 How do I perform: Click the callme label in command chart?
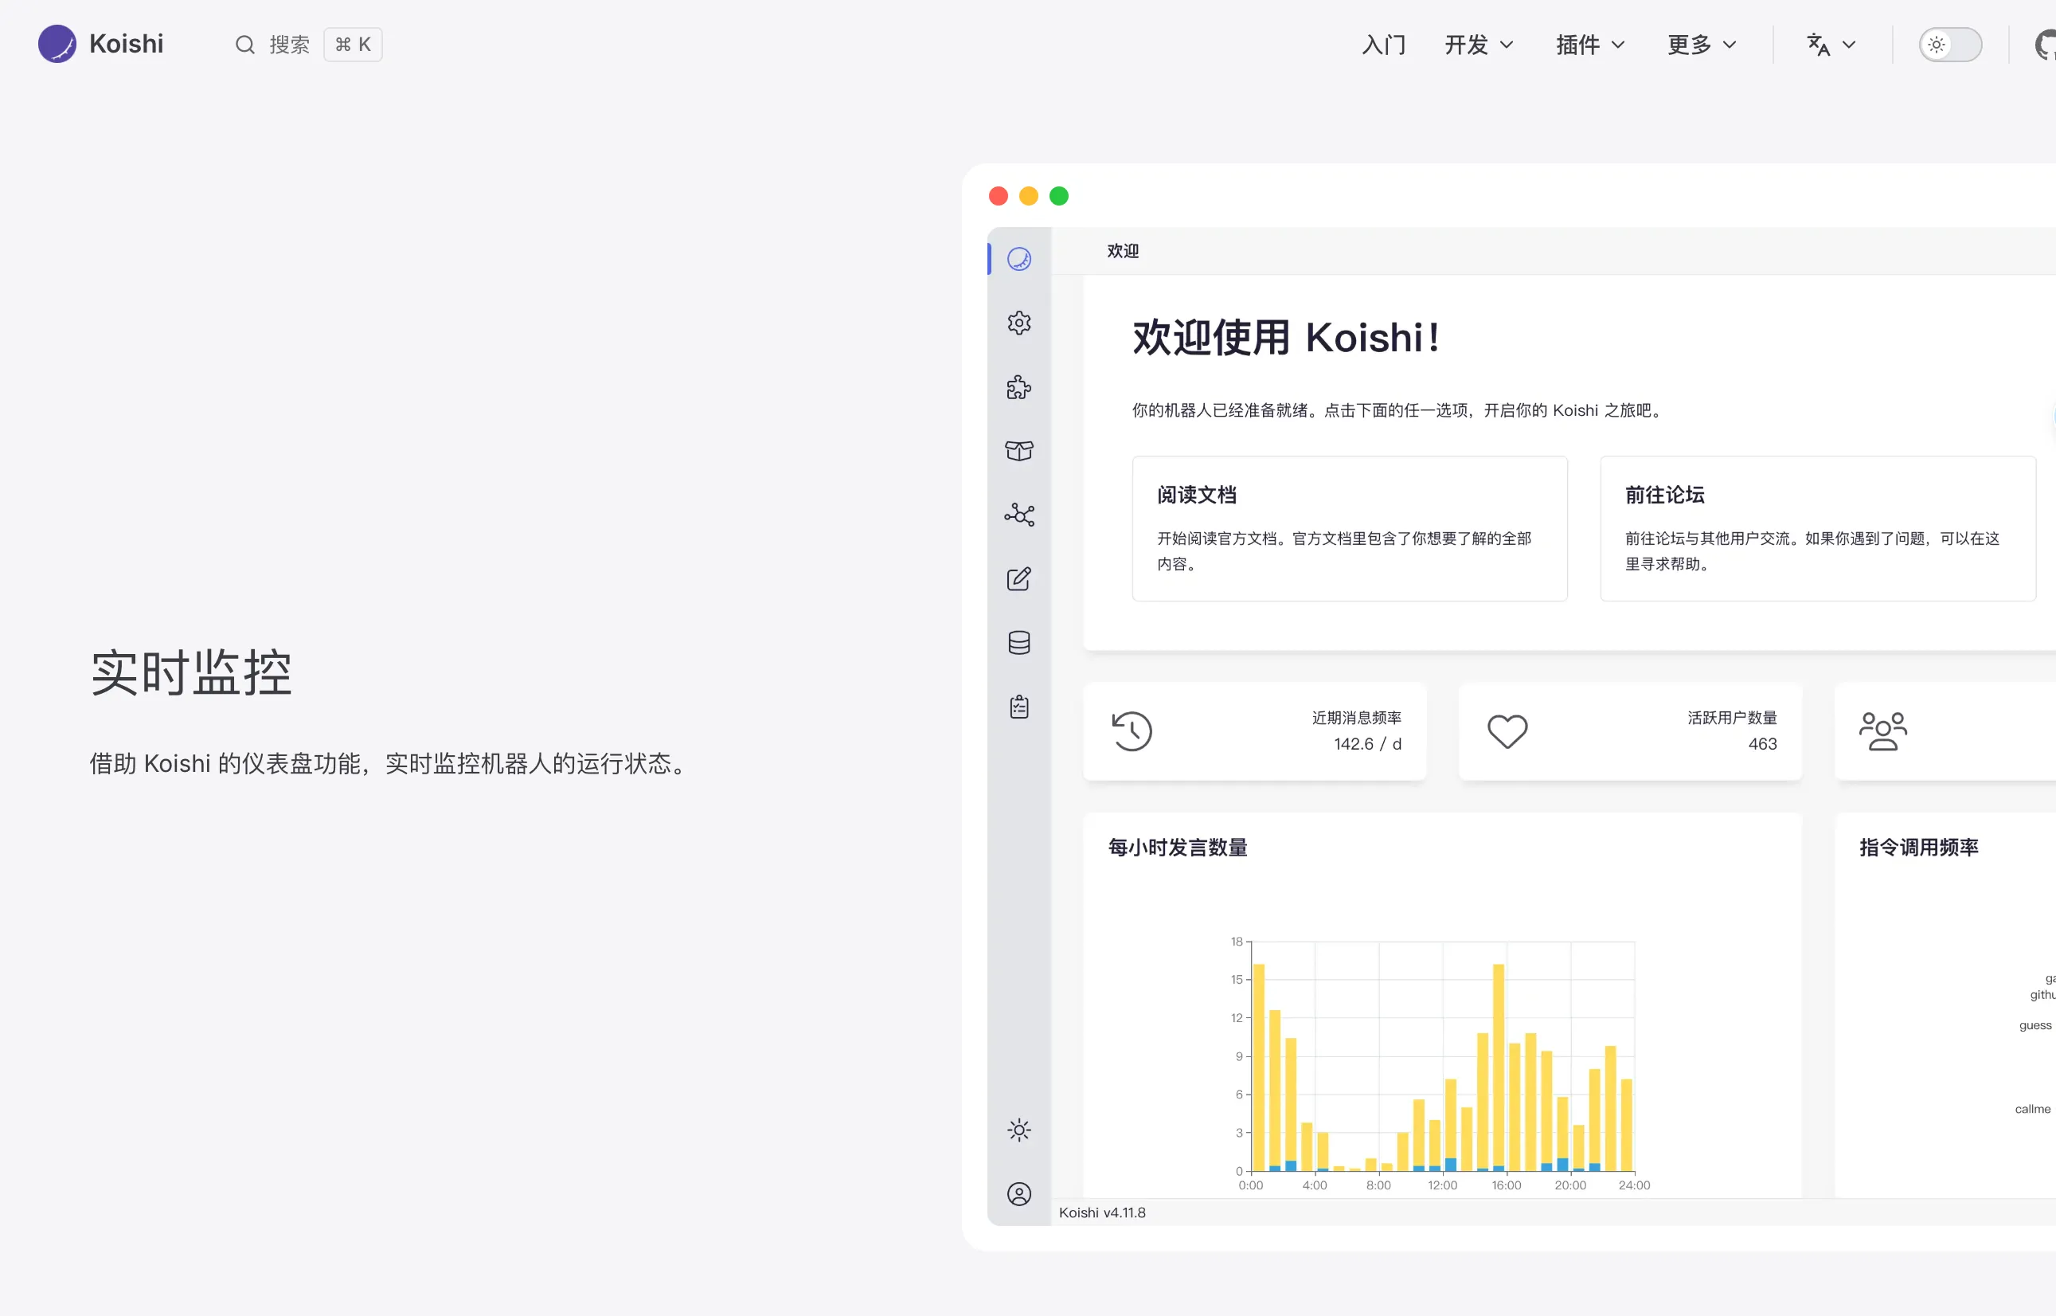[x=2032, y=1109]
